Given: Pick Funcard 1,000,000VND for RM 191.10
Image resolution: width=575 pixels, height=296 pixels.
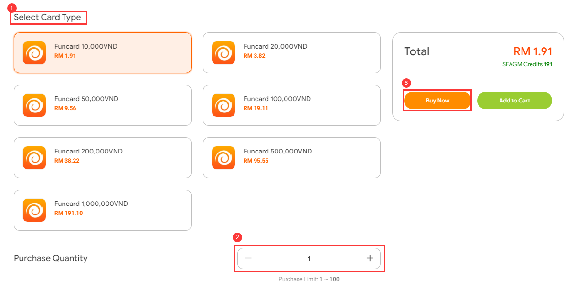Looking at the screenshot, I should [103, 210].
